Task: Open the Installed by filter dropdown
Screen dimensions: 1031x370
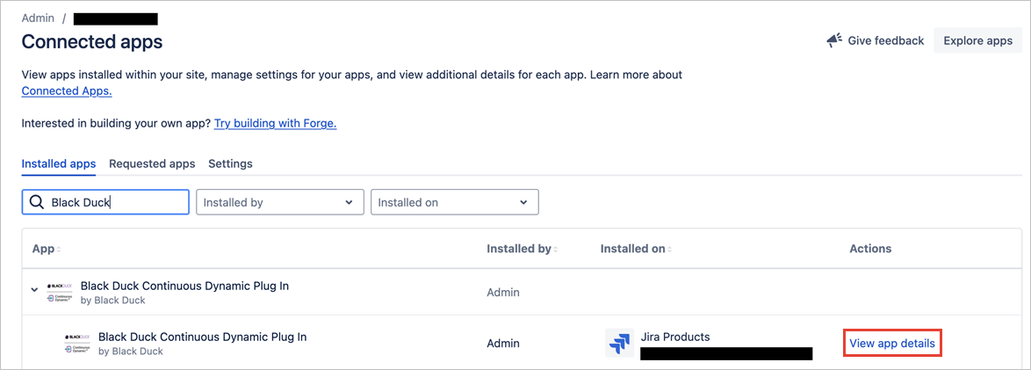Action: click(280, 202)
